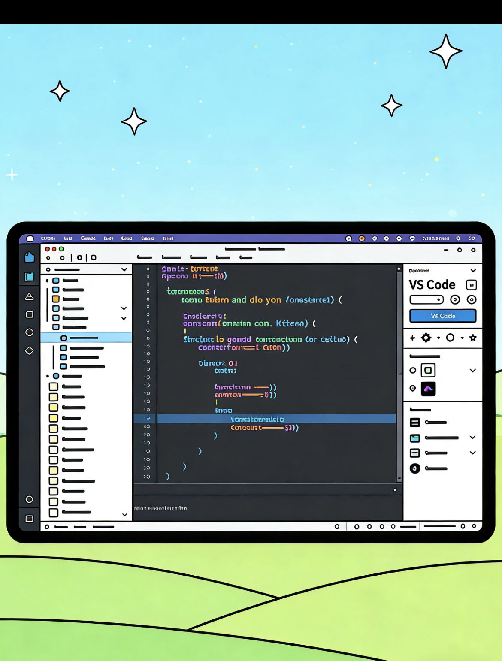The width and height of the screenshot is (502, 661).
Task: Expand the chevron on the gray window row
Action: (472, 453)
